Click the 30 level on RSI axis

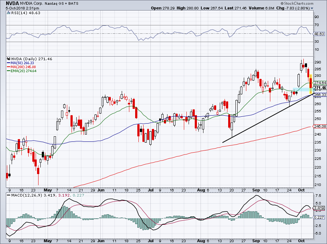point(316,42)
